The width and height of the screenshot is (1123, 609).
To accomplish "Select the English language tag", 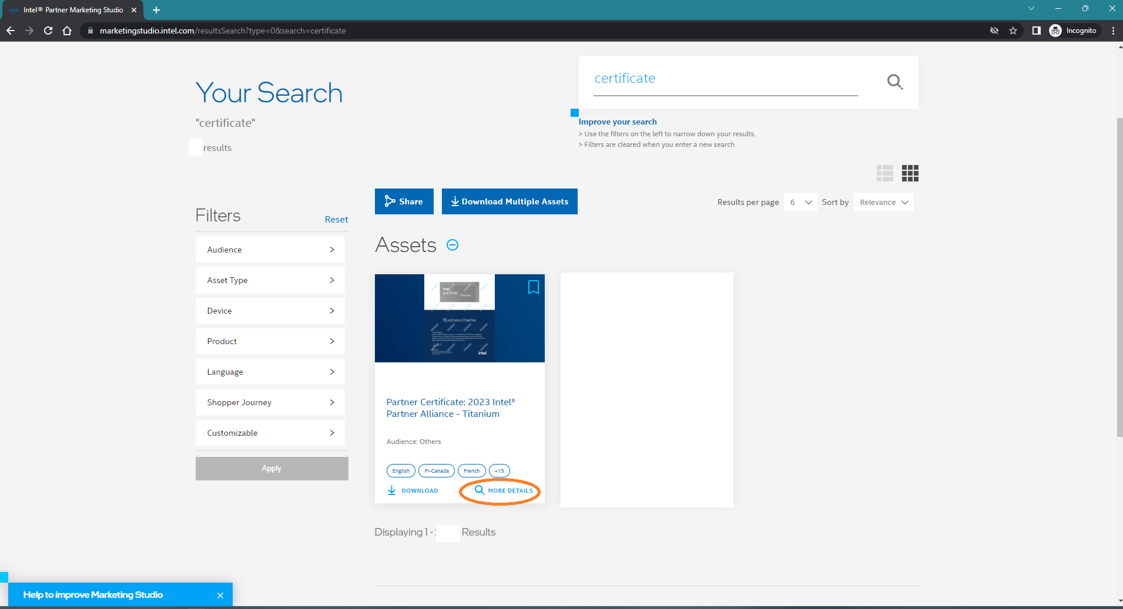I will click(401, 470).
